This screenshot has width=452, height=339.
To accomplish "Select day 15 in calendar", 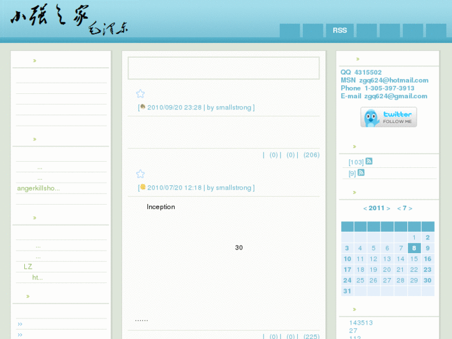I will pos(414,259).
